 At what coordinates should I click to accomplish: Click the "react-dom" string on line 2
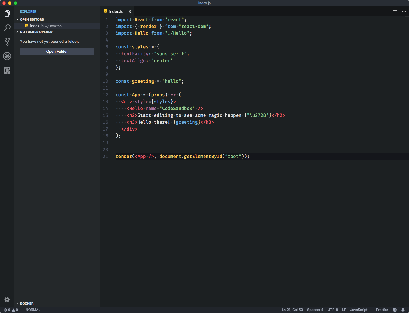point(194,26)
